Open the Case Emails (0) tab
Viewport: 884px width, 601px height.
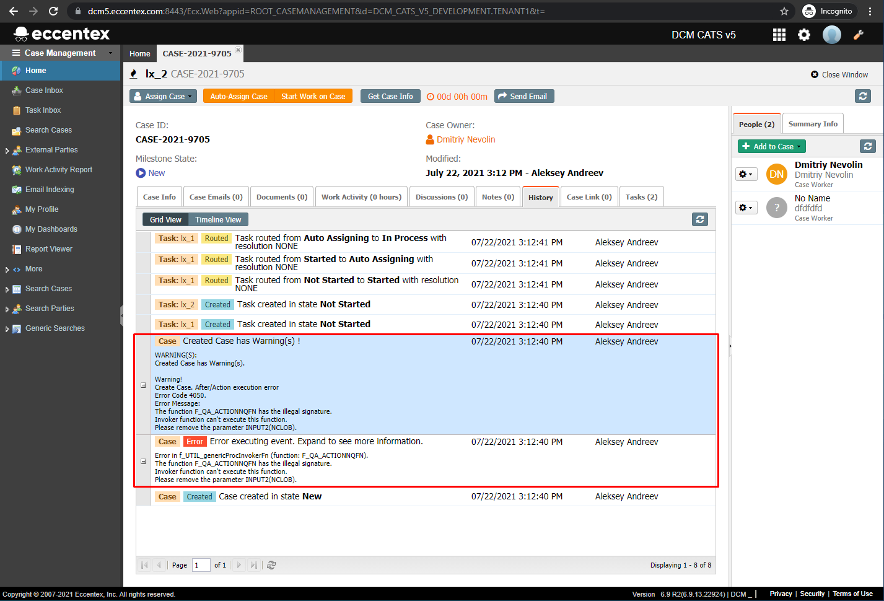[x=216, y=197]
